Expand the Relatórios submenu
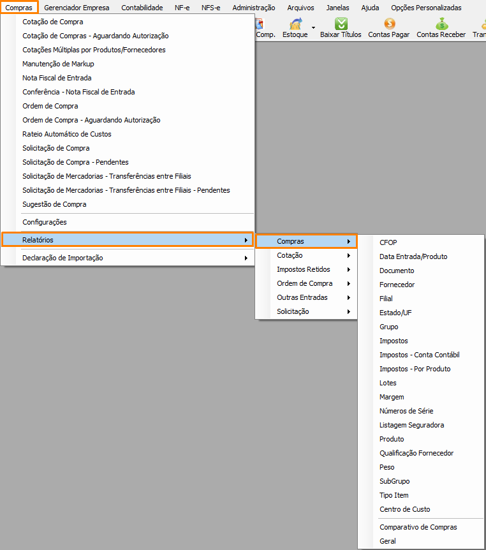 pyautogui.click(x=128, y=240)
